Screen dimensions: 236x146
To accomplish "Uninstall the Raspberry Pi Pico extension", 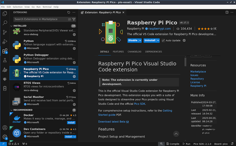I will click(x=150, y=40).
